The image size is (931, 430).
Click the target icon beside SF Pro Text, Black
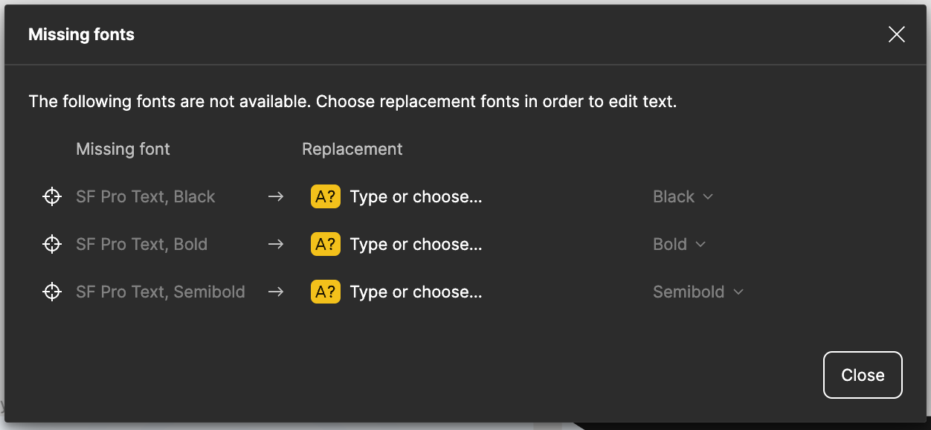pos(51,196)
